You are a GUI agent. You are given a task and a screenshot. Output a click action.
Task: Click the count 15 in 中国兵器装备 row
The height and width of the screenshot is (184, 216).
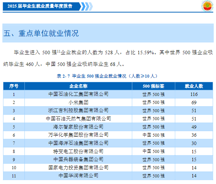pos(194,159)
